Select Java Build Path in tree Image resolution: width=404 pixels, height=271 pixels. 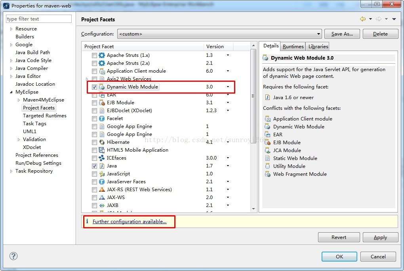(x=32, y=53)
